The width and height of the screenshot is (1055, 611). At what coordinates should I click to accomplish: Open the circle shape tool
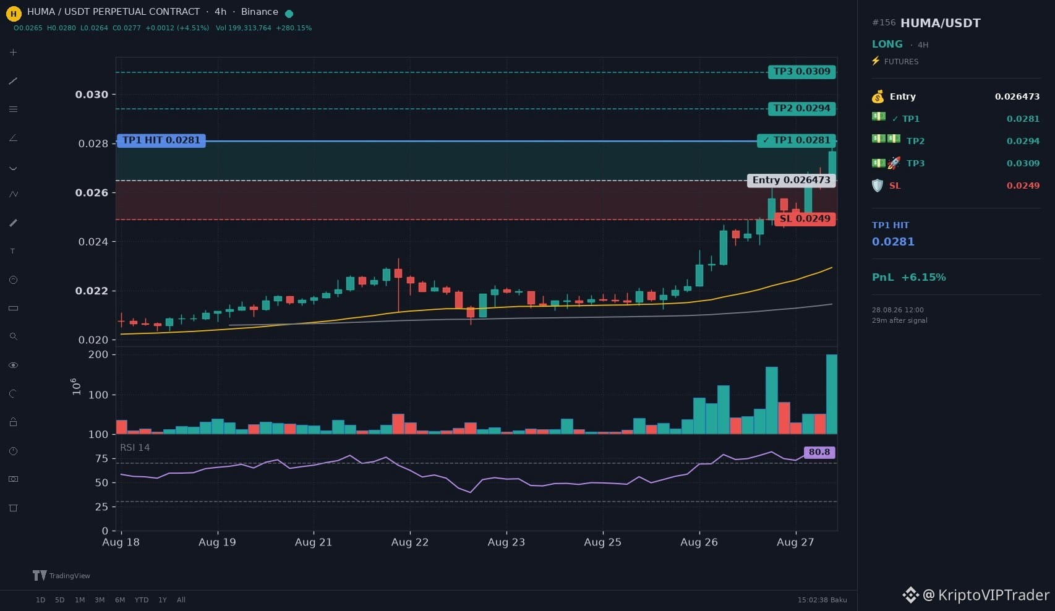(x=13, y=280)
